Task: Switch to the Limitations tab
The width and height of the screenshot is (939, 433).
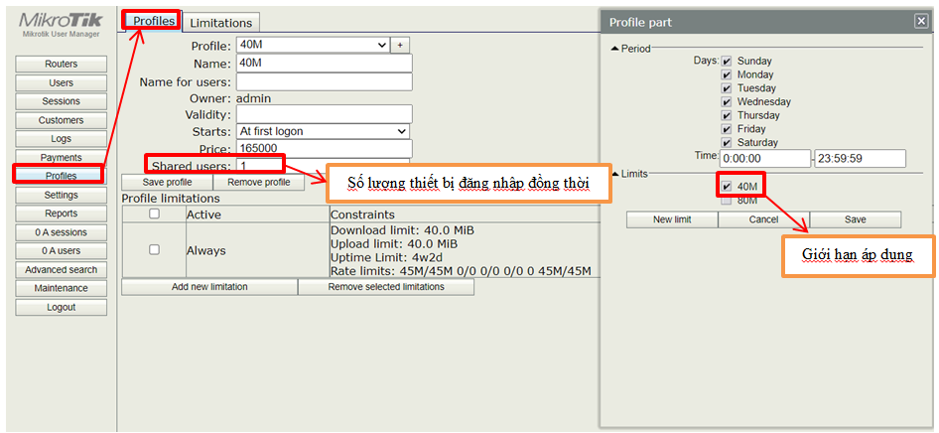Action: (x=222, y=22)
